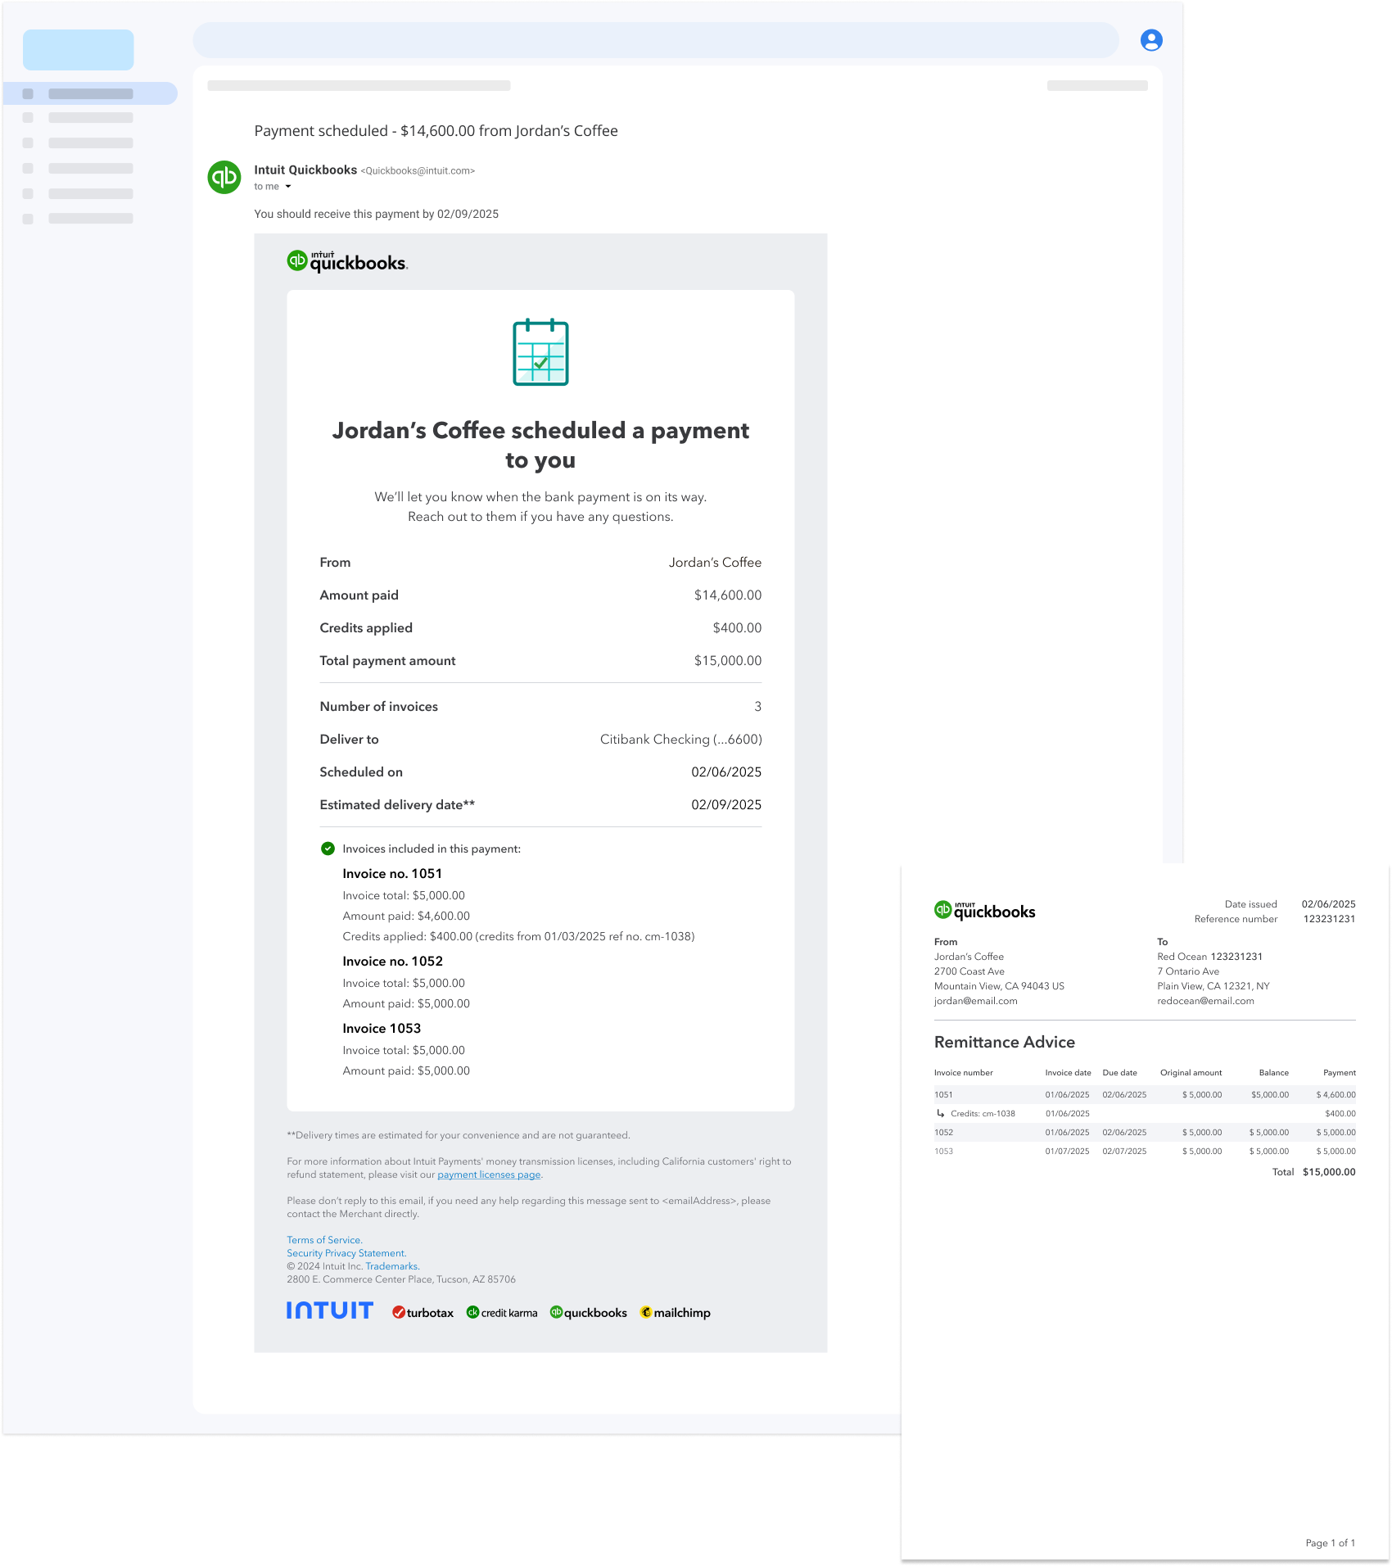The width and height of the screenshot is (1392, 1566).
Task: Click the Mailchimp footer logo
Action: tap(676, 1312)
